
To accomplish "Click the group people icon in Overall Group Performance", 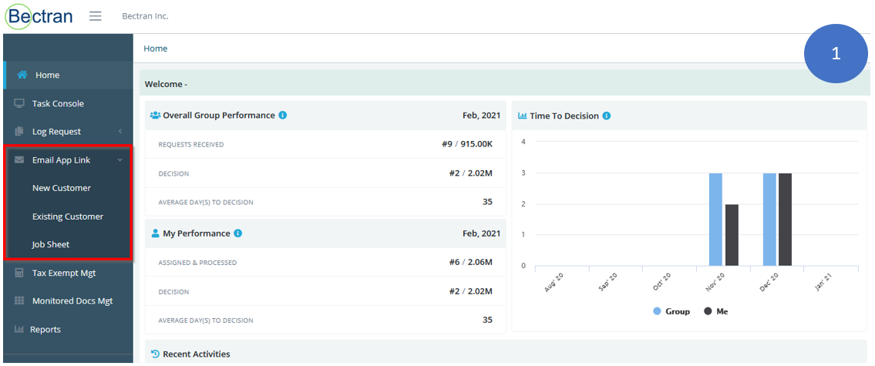I will [155, 116].
